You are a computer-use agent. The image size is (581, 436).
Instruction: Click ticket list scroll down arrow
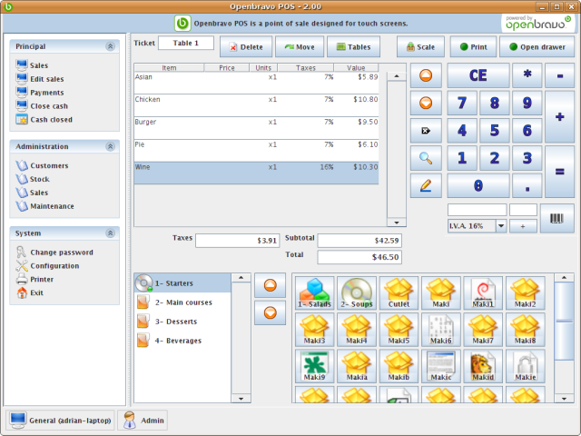click(397, 223)
